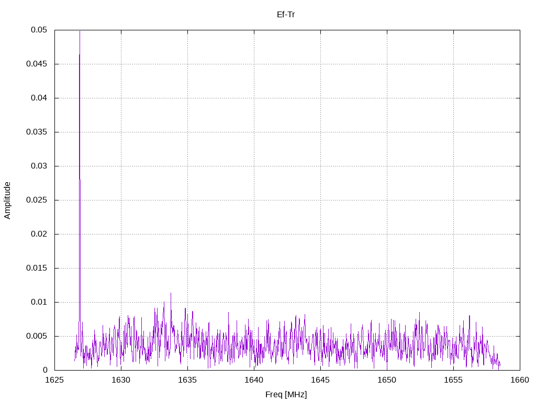Click the y-axis tick label 0.045
The height and width of the screenshot is (402, 536).
(x=37, y=64)
